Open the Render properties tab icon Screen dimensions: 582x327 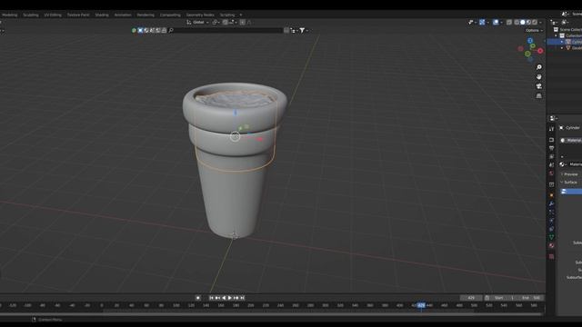(552, 140)
